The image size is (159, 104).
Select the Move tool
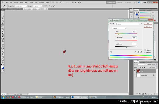pyautogui.click(x=3, y=13)
